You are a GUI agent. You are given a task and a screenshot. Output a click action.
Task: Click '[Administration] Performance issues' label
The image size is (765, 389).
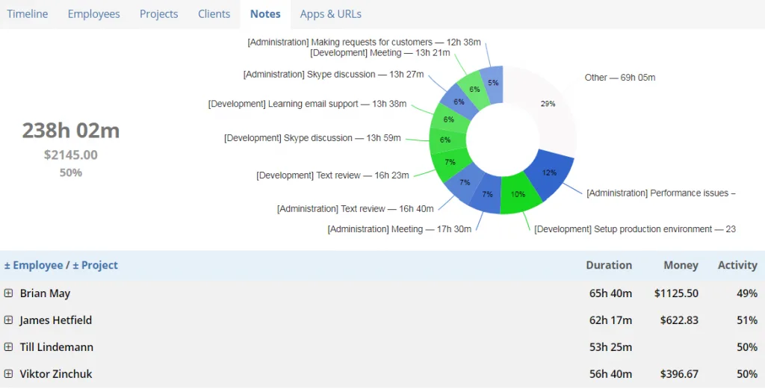click(x=660, y=193)
